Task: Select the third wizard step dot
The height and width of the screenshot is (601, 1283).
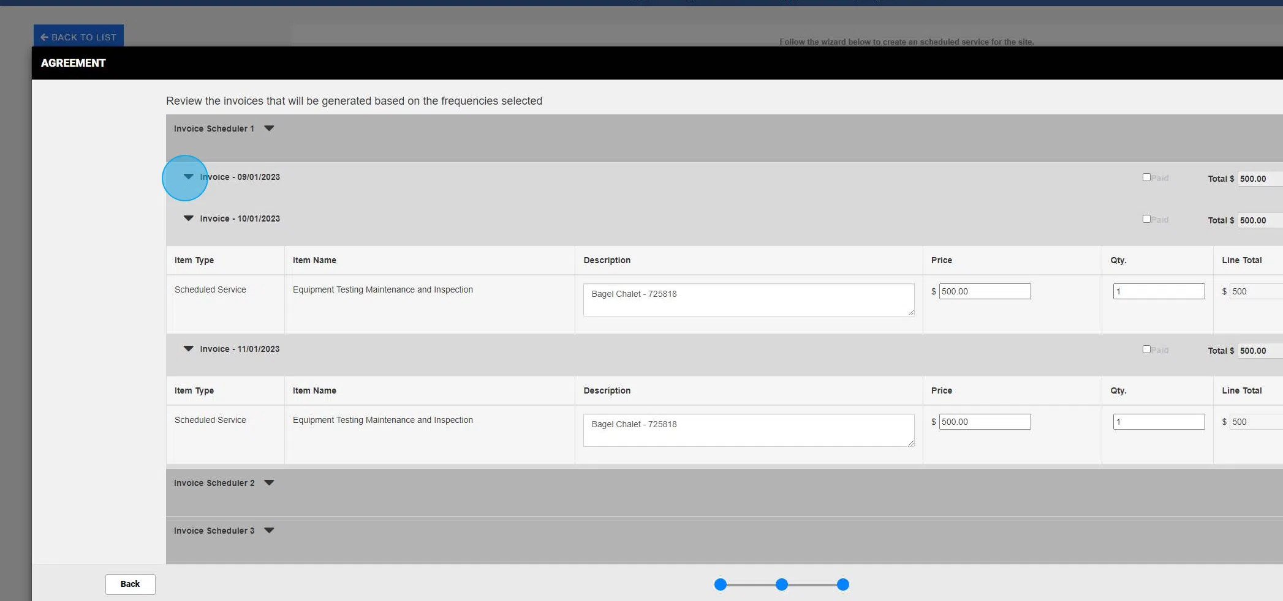Action: (843, 584)
